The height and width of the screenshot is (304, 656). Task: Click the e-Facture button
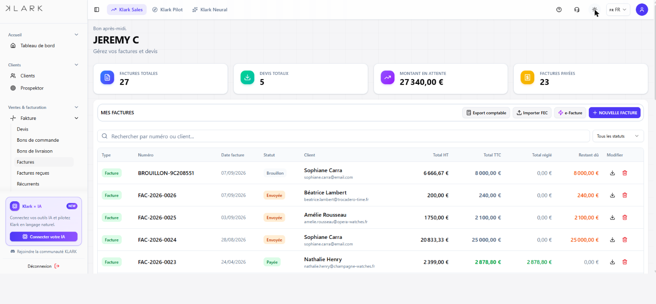point(570,113)
